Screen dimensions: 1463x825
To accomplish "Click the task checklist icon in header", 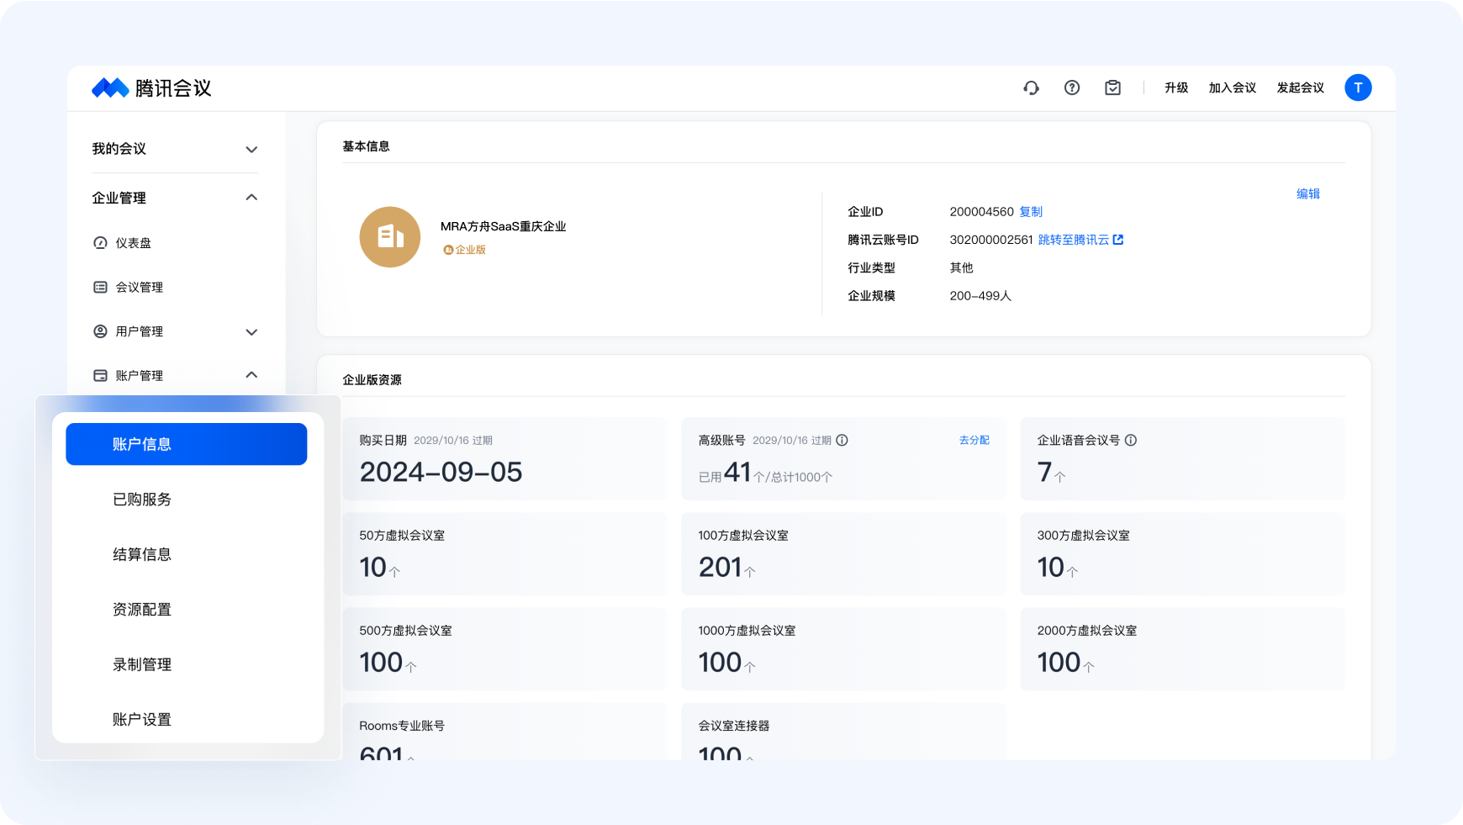I will 1112,88.
